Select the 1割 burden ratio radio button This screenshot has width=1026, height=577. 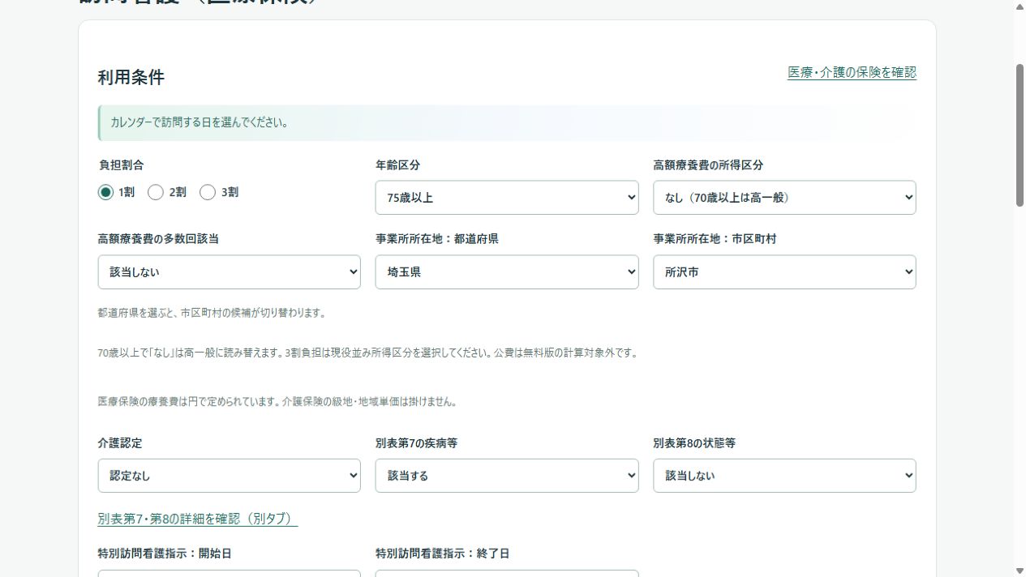105,192
